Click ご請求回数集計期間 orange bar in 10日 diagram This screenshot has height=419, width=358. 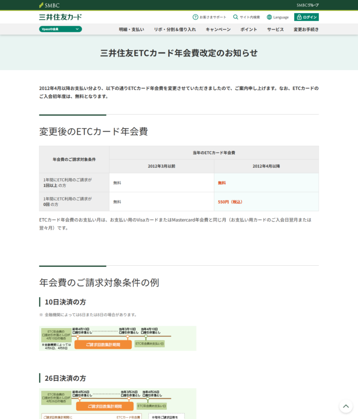(x=103, y=345)
